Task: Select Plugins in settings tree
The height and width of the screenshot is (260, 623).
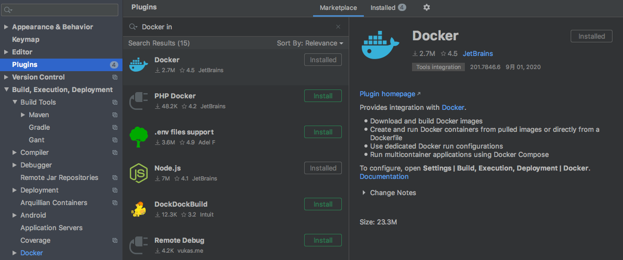Action: coord(61,65)
